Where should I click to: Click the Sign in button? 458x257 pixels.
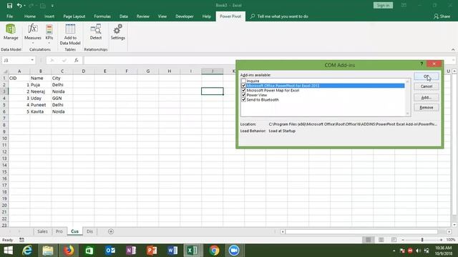point(383,5)
